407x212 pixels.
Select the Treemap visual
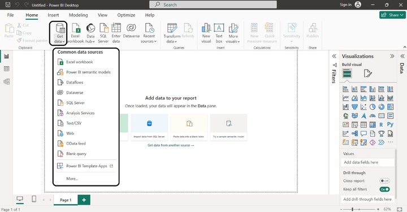(390, 107)
